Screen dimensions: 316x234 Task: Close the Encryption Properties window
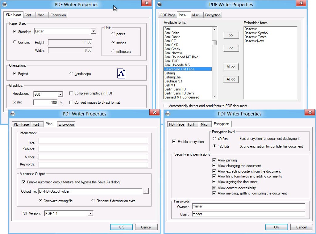point(310,112)
